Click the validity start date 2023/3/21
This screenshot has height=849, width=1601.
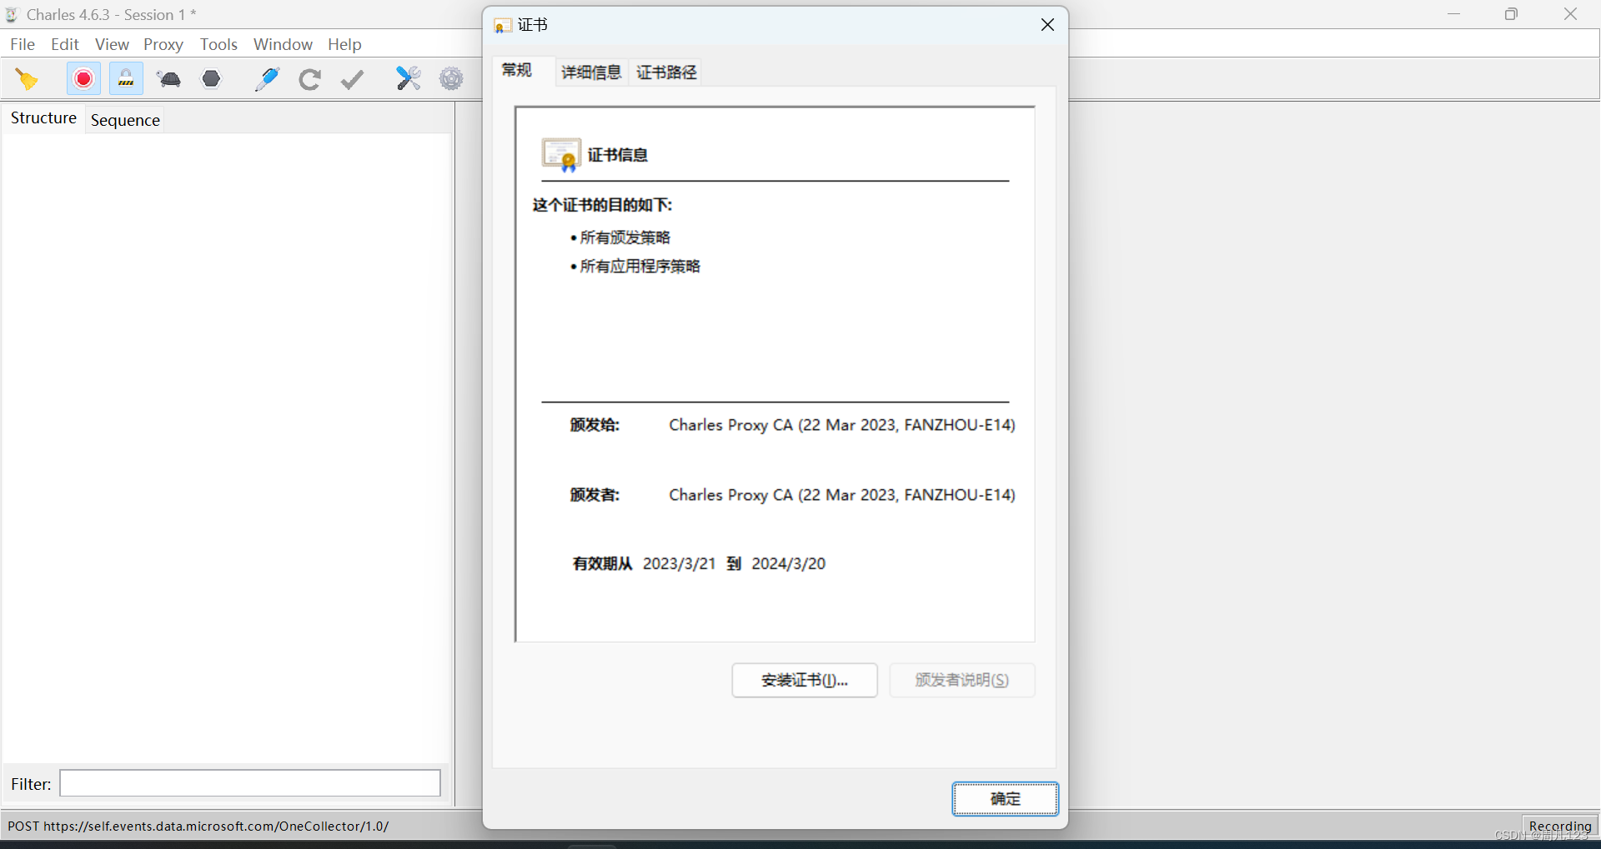pos(680,564)
